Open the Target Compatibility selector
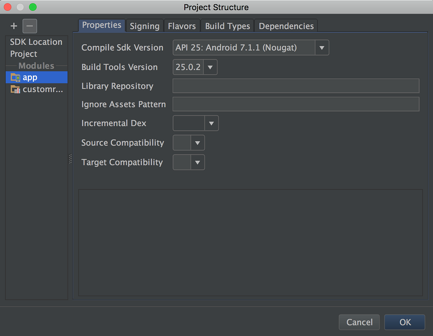The image size is (433, 336). click(198, 162)
